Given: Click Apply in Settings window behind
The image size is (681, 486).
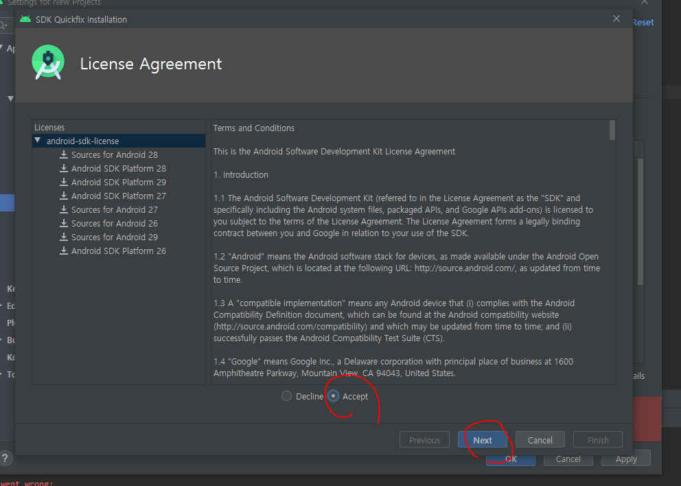Looking at the screenshot, I should tap(626, 459).
